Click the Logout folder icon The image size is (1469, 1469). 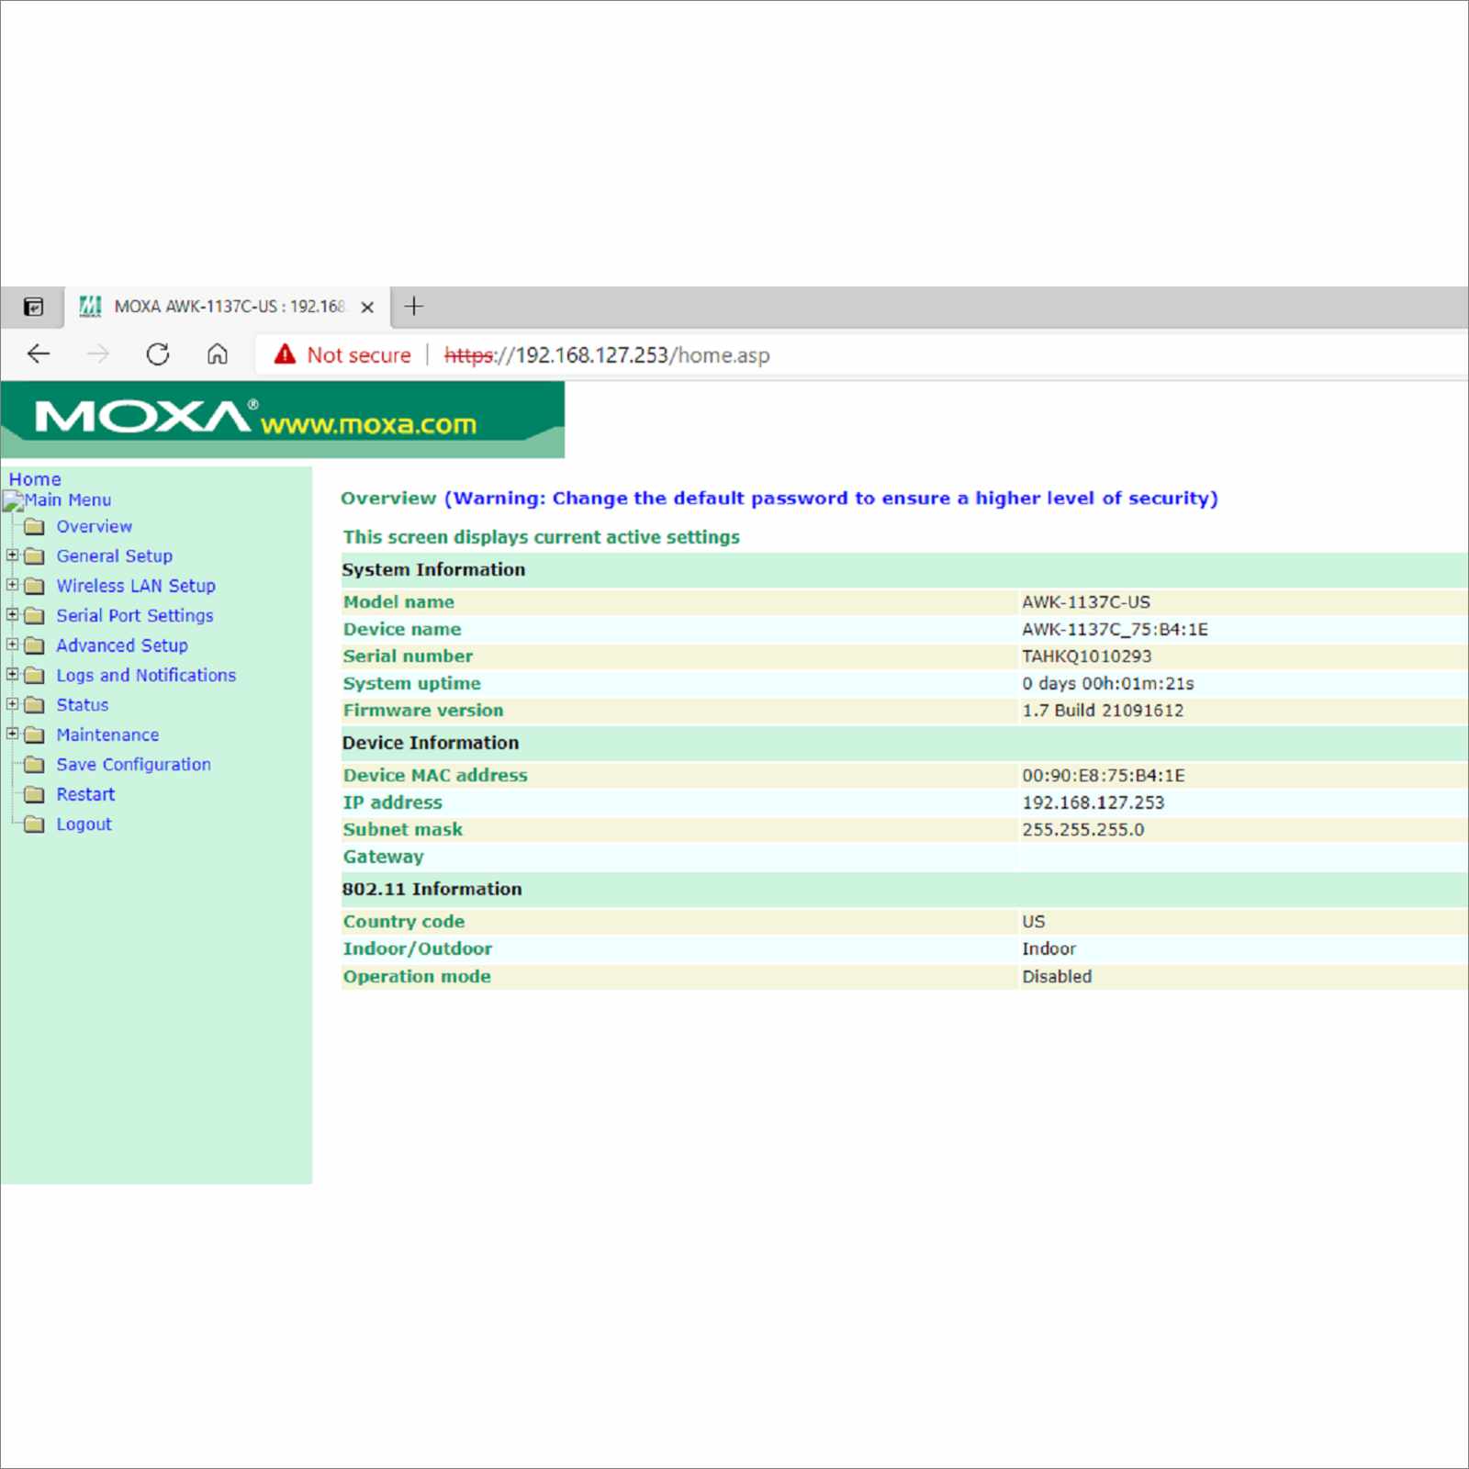coord(34,824)
